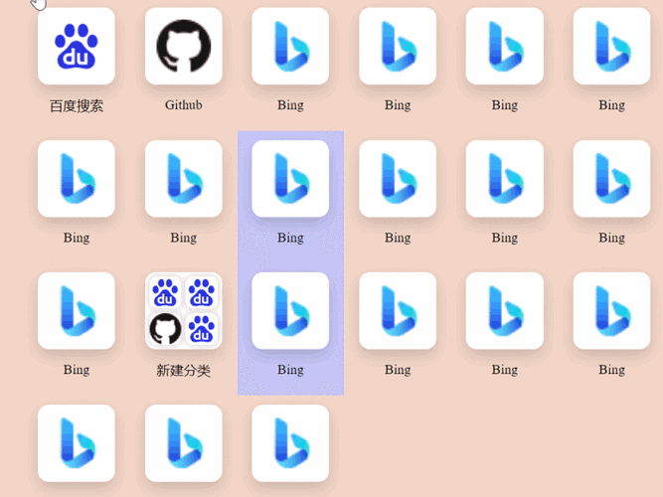This screenshot has width=663, height=497.
Task: Select the Baidu mini icon right of mini Github
Action: tap(202, 329)
